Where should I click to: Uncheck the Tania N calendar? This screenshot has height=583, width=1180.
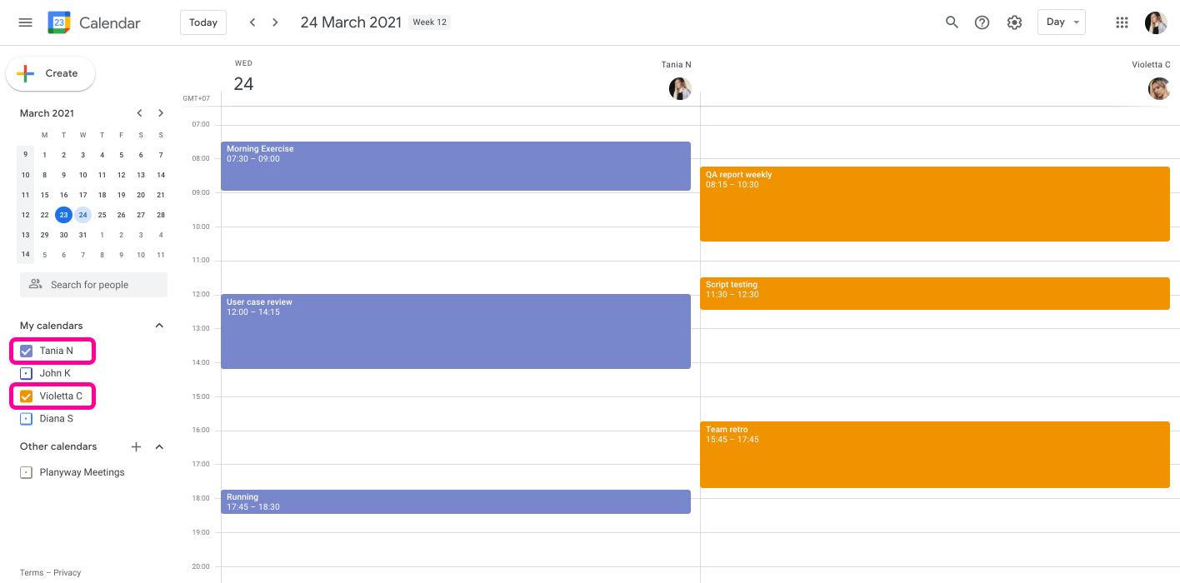(x=26, y=351)
